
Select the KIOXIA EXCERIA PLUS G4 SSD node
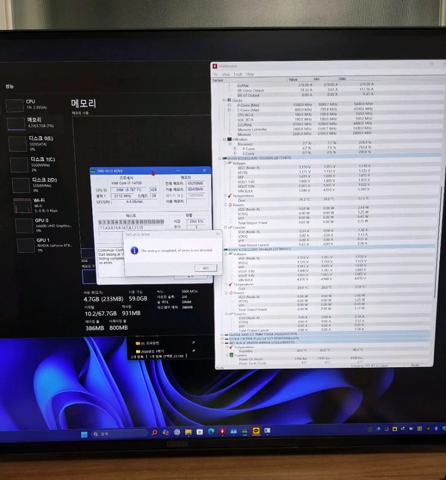[264, 338]
